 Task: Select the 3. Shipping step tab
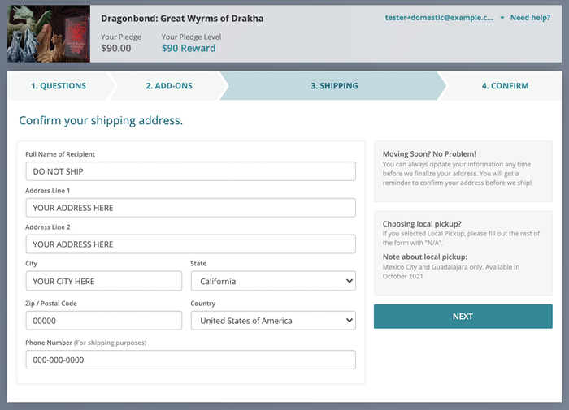tap(334, 86)
